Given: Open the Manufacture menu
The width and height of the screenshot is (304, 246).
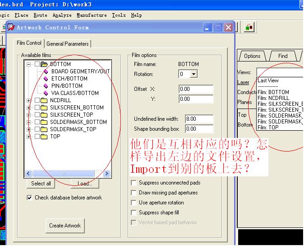Looking at the screenshot, I should point(92,15).
